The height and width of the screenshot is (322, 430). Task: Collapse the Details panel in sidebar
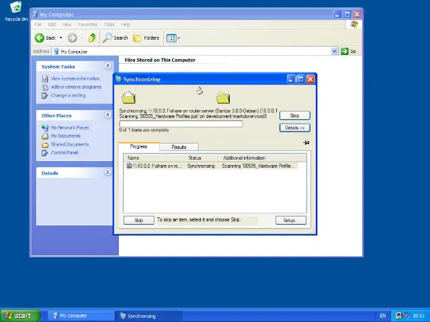107,172
